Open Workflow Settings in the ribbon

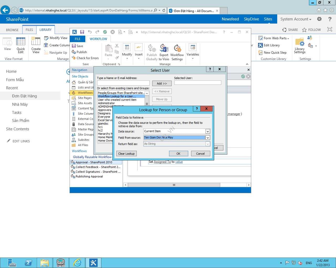[x=177, y=52]
